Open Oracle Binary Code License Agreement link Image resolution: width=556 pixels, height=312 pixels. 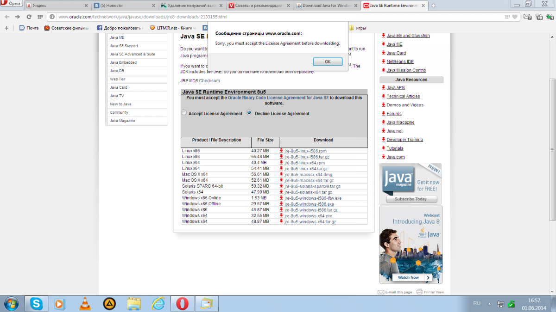point(278,98)
